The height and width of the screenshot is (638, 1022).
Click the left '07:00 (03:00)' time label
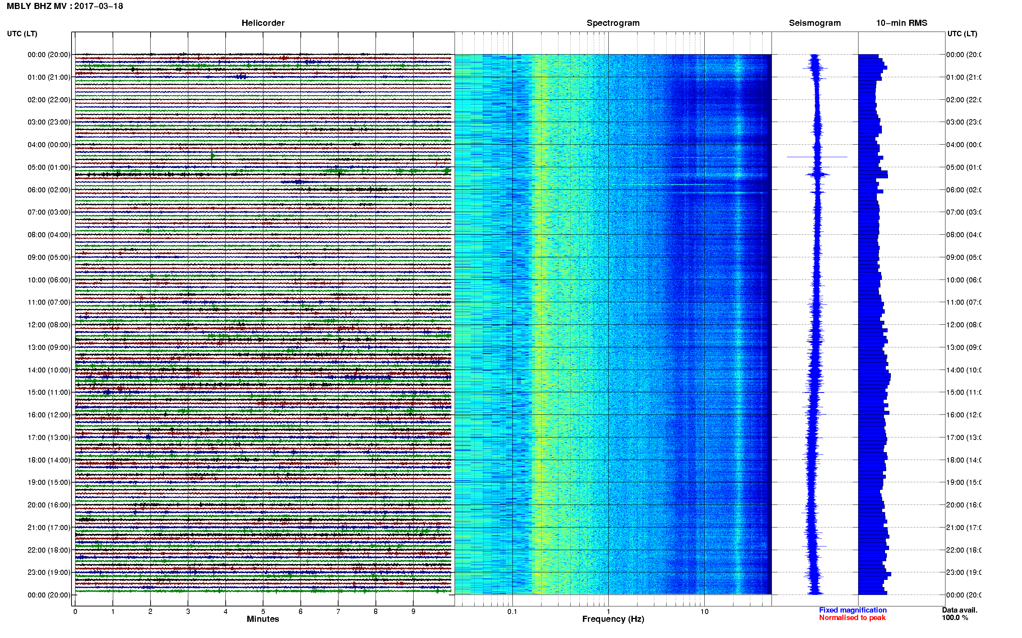pos(49,212)
